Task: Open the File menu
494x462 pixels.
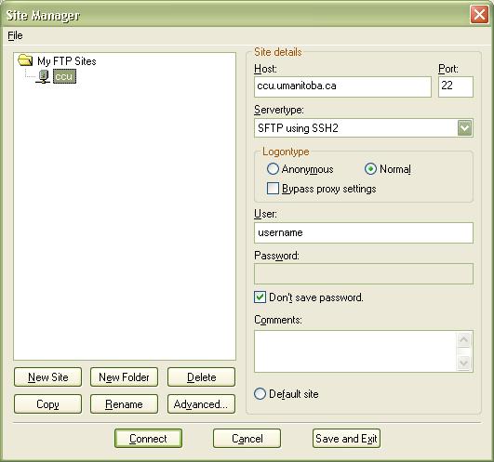Action: point(15,35)
